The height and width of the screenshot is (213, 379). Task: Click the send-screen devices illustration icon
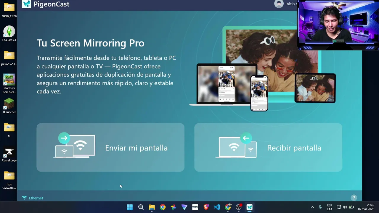75,146
